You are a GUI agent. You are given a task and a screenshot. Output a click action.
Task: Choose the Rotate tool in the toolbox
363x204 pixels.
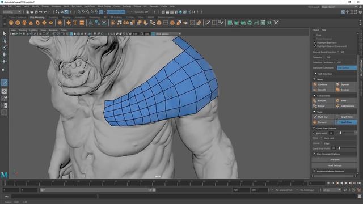click(x=4, y=61)
